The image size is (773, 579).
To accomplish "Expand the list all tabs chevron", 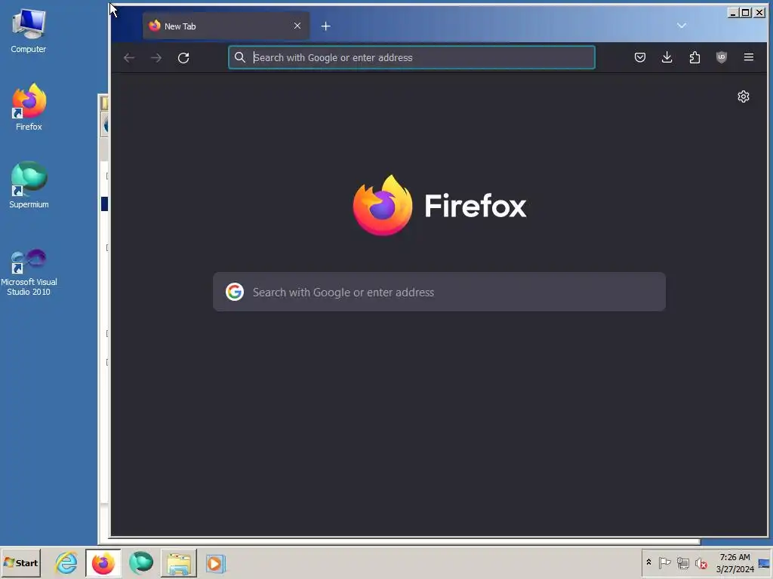I will coord(682,26).
